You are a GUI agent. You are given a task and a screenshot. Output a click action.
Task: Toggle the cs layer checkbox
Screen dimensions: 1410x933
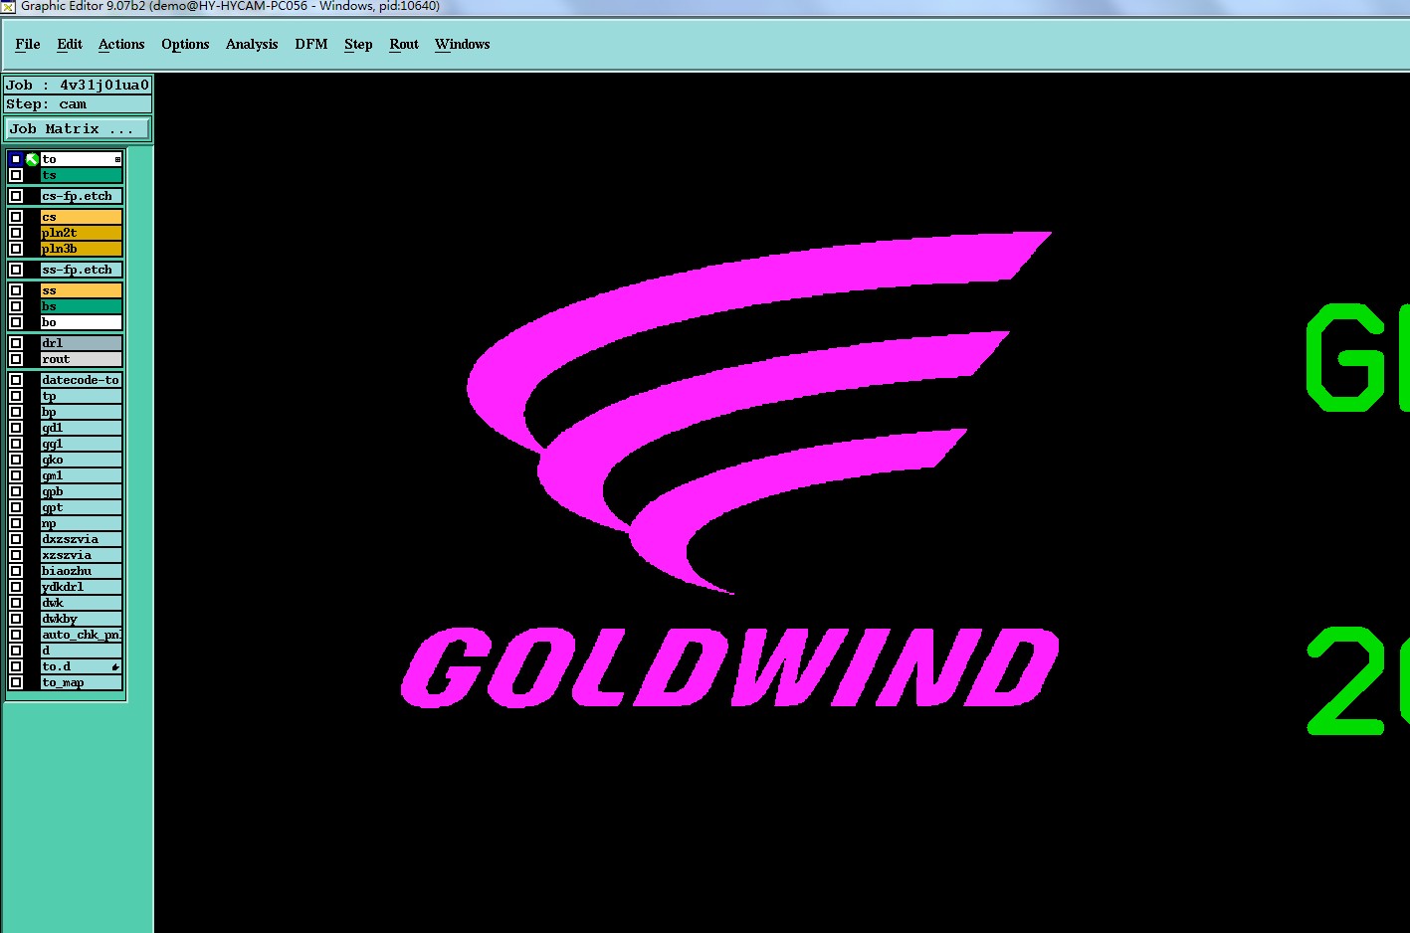[x=16, y=217]
